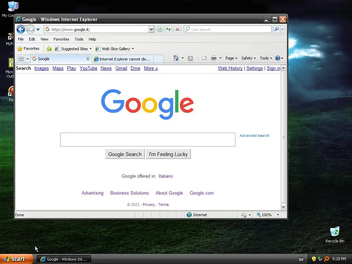Open the Safety command menu
Screen dimensions: 352x264
[249, 58]
